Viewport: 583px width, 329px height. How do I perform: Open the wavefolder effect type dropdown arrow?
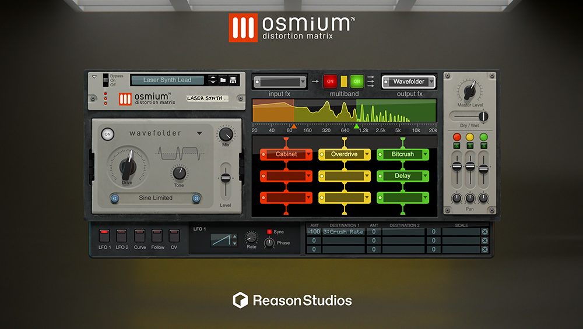pyautogui.click(x=199, y=133)
